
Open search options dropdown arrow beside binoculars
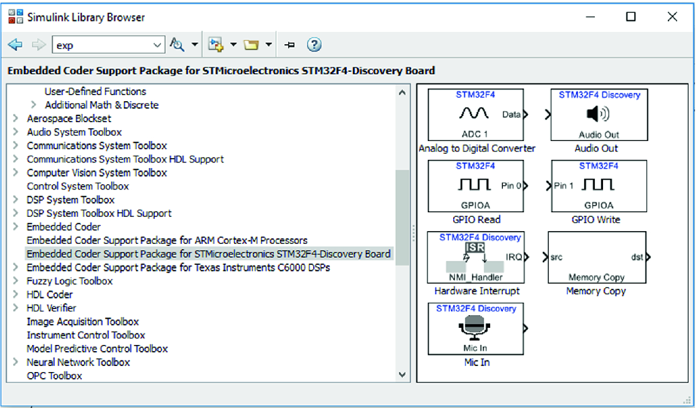point(195,45)
